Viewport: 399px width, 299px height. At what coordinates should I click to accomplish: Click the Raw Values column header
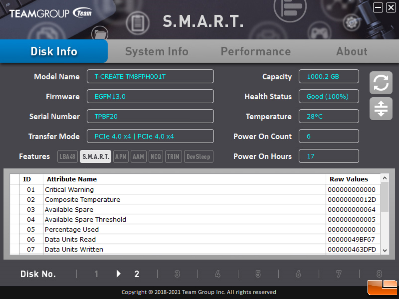(x=353, y=179)
